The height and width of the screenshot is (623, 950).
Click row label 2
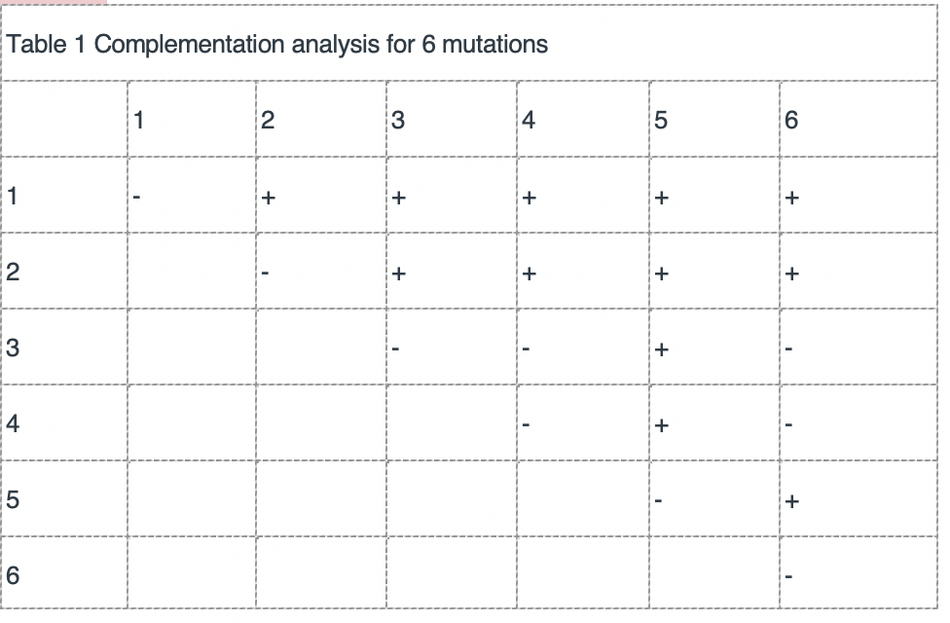(13, 272)
